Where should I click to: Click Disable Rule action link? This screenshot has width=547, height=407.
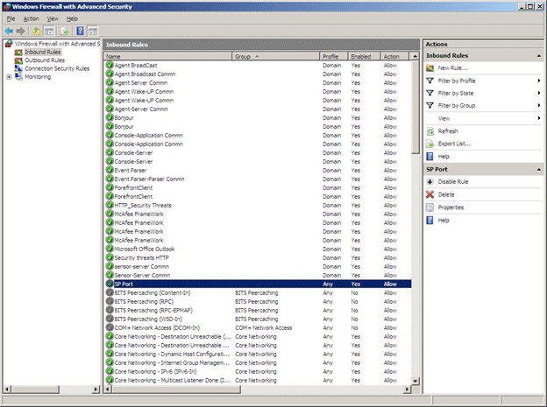click(453, 181)
